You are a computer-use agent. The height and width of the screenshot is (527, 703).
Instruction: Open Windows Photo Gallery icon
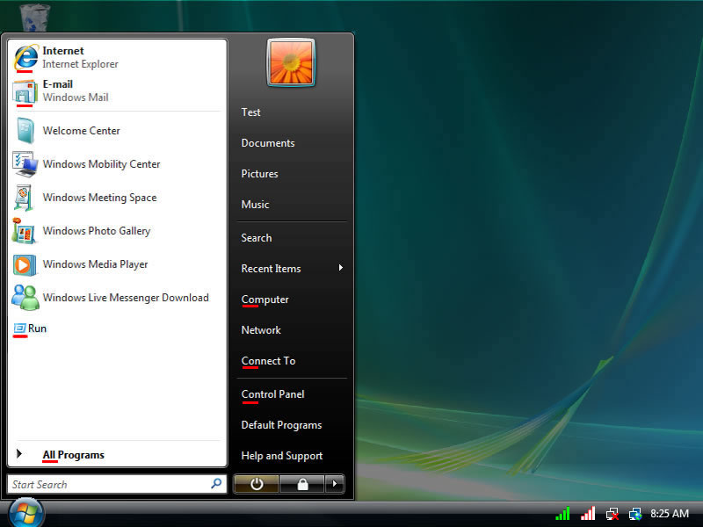(x=25, y=231)
